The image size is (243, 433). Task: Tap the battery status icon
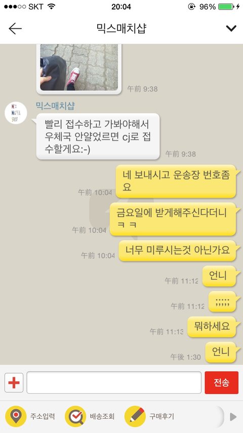point(226,7)
